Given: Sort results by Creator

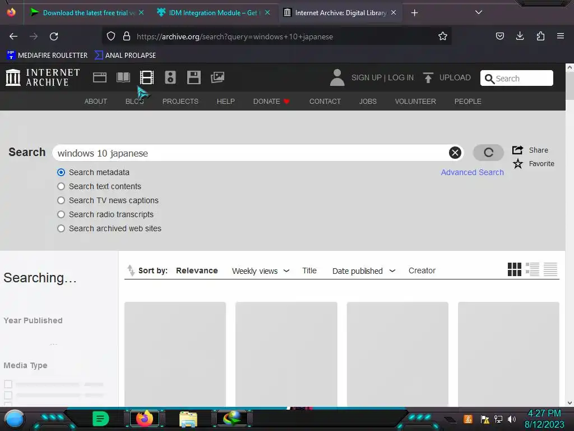Looking at the screenshot, I should (x=422, y=270).
